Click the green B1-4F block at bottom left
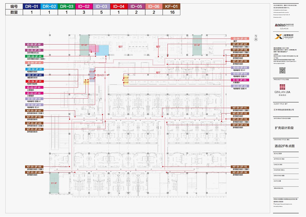The width and height of the screenshot is (306, 217). click(x=54, y=183)
